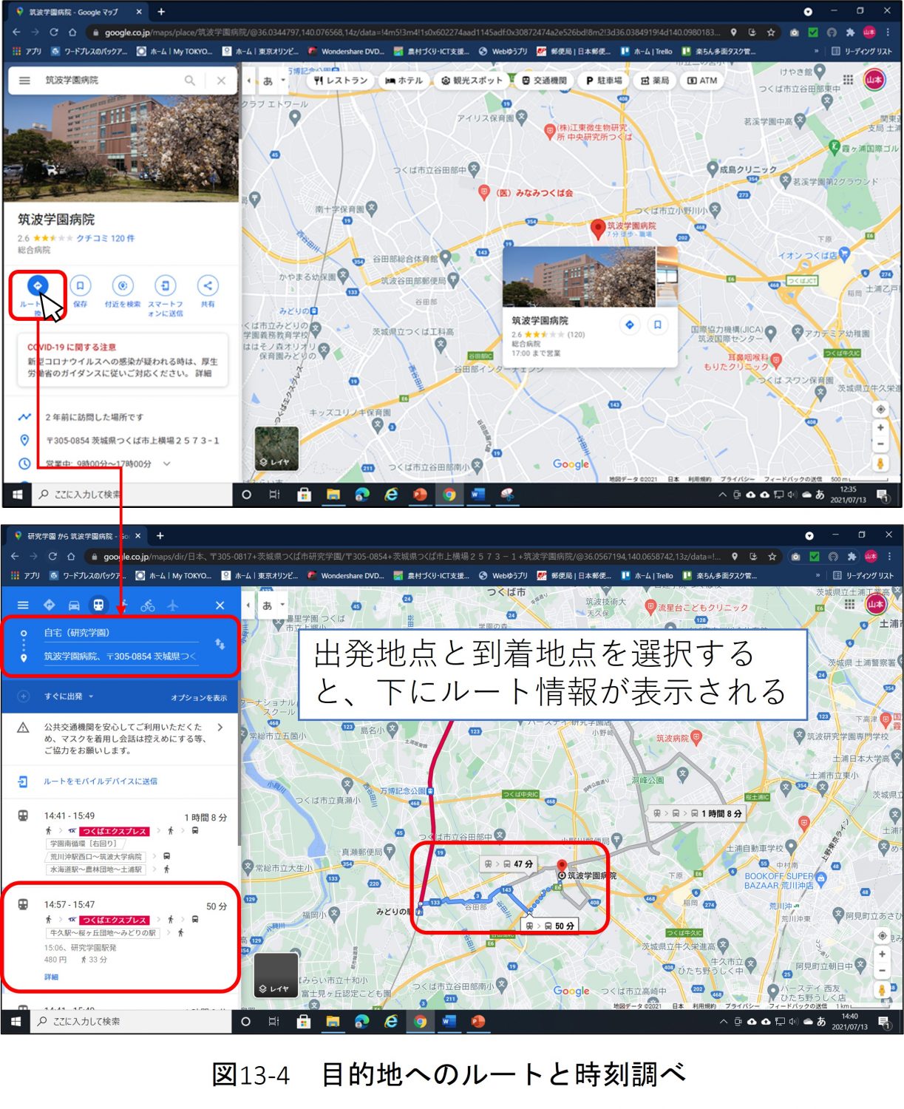Click the 47 分 route label on bottom map

coord(509,864)
